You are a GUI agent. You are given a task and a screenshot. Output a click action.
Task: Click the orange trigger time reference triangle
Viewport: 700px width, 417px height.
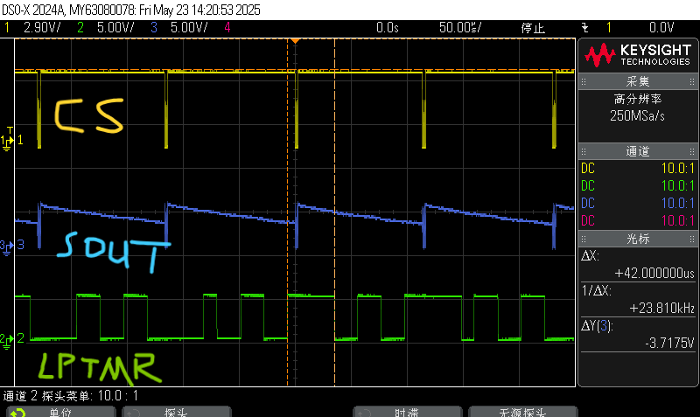coord(296,41)
